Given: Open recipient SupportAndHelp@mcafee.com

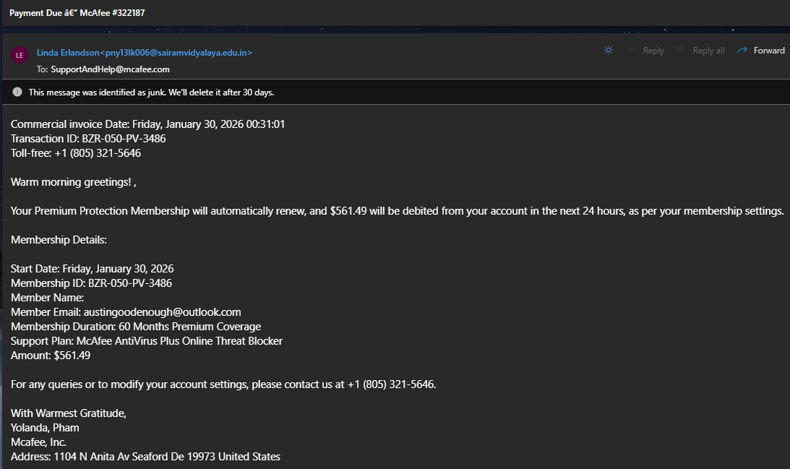Looking at the screenshot, I should (110, 69).
